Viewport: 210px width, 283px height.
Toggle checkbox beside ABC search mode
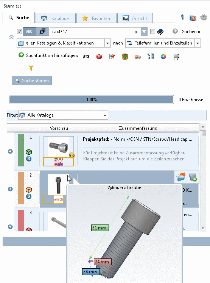coord(19,32)
